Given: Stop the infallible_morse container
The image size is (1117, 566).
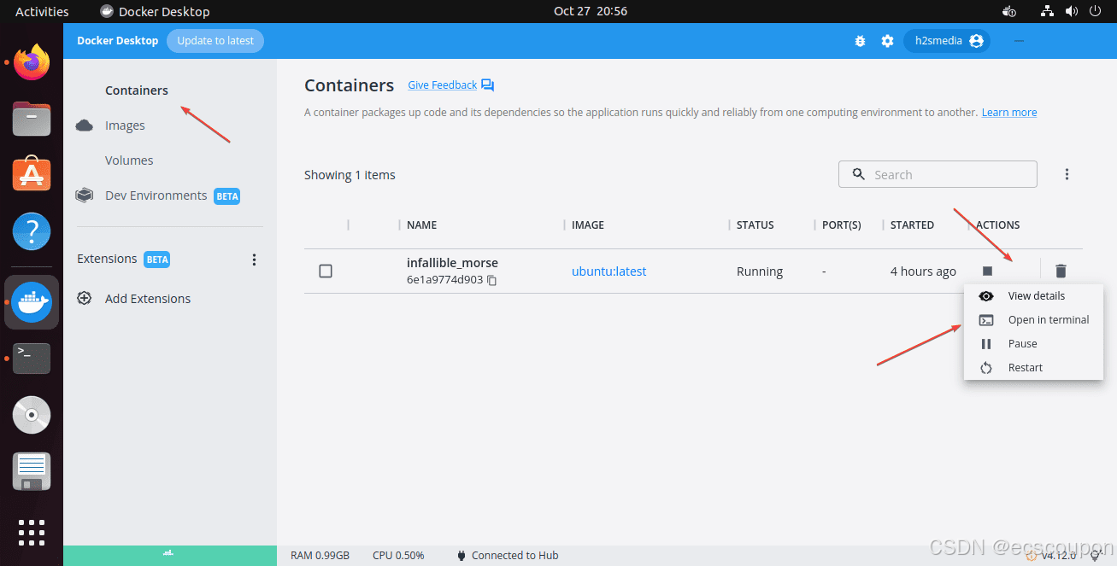Looking at the screenshot, I should pyautogui.click(x=987, y=271).
